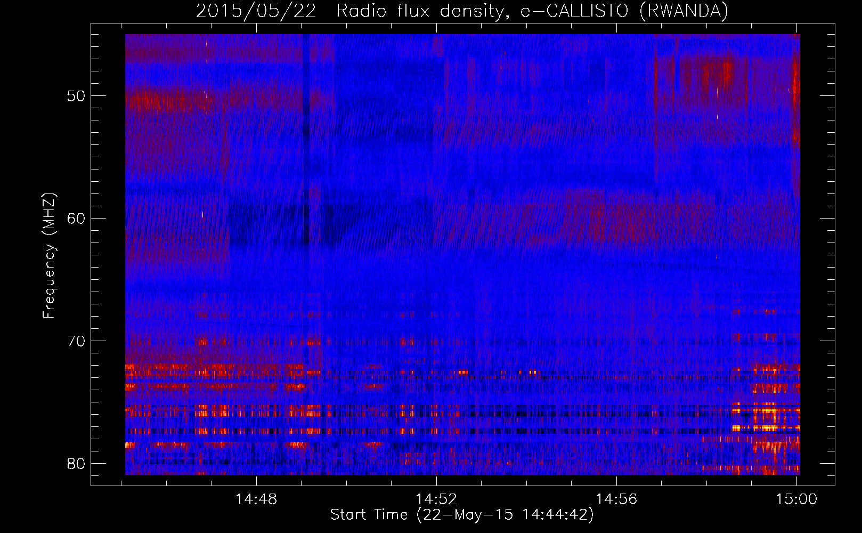The height and width of the screenshot is (533, 862).
Task: Click the time tick label '15:00'
Action: coord(796,499)
